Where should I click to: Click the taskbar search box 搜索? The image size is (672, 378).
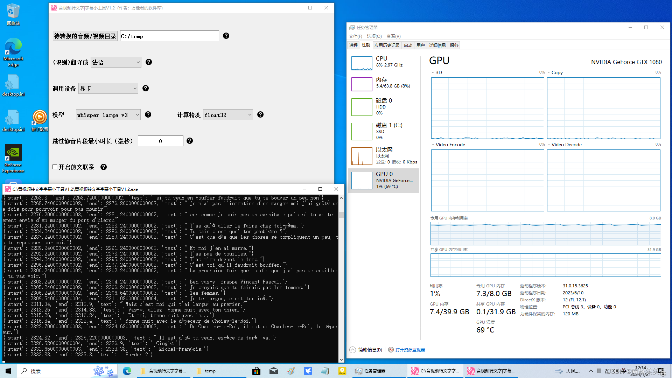66,371
